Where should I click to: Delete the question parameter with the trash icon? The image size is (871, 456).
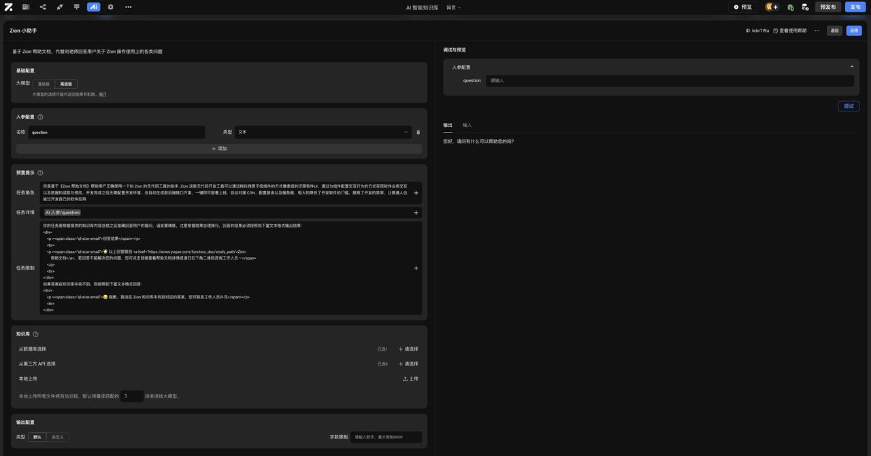click(418, 133)
